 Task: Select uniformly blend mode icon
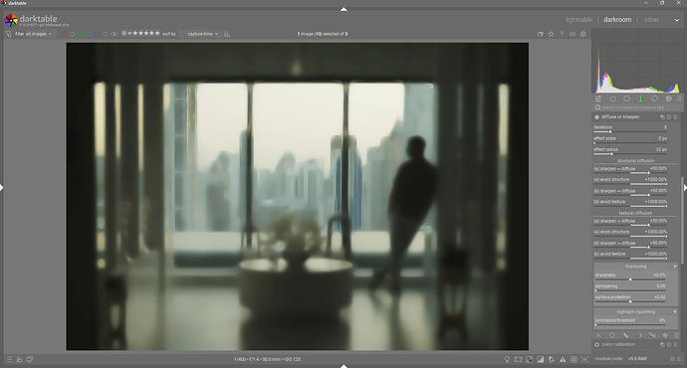(x=612, y=335)
